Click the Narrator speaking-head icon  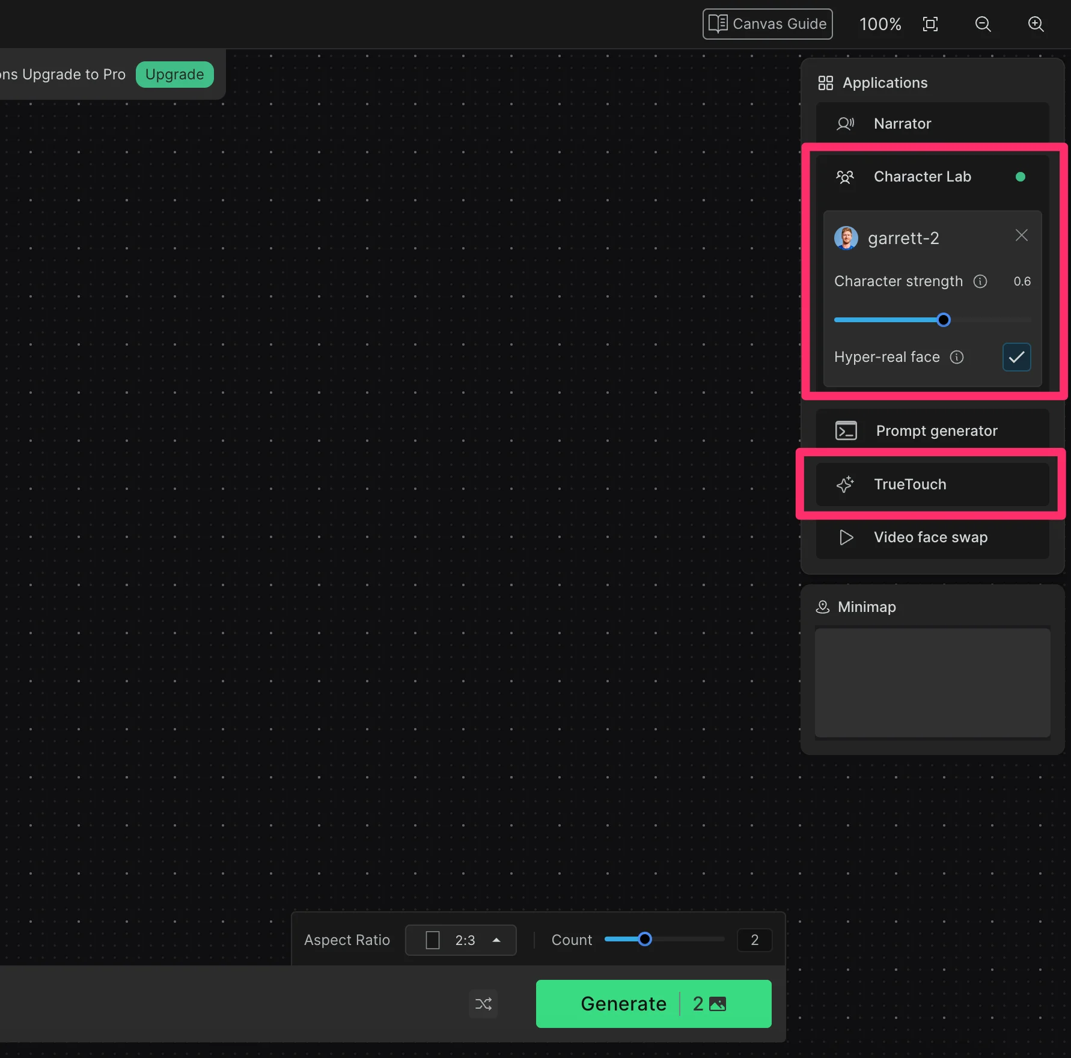pos(845,124)
